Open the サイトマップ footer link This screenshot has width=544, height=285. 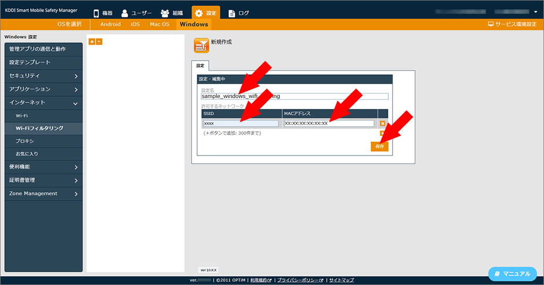[x=342, y=280]
